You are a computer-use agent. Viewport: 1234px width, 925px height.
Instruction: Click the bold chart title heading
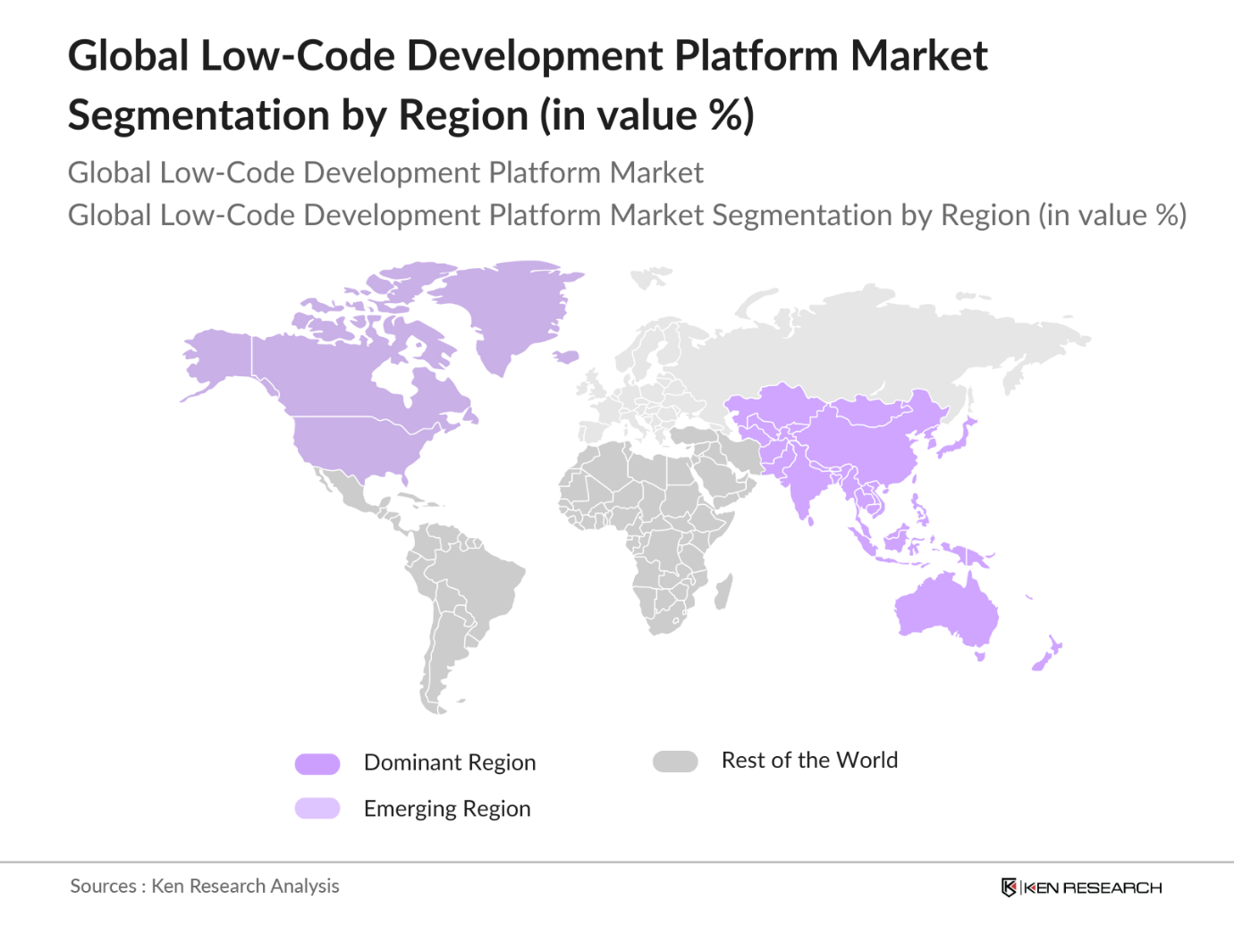(x=528, y=85)
